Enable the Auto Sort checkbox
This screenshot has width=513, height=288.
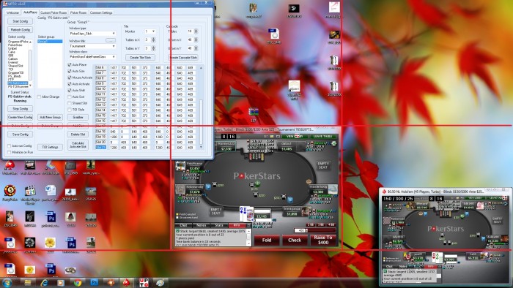tap(70, 96)
